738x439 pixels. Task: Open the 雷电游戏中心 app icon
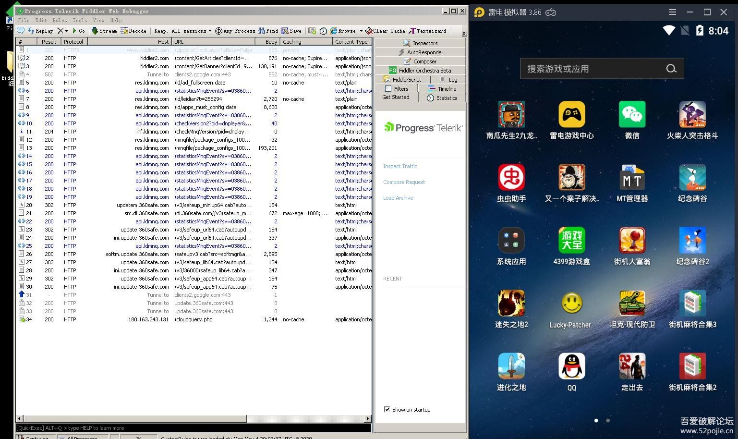571,114
